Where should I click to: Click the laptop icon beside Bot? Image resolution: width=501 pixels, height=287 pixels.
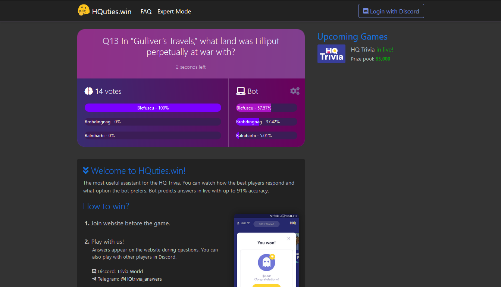241,91
